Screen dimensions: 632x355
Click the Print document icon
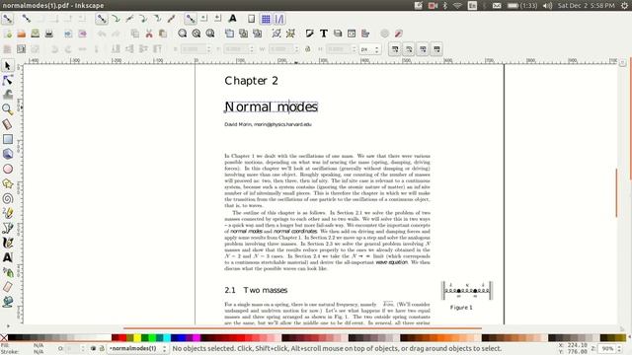click(49, 34)
